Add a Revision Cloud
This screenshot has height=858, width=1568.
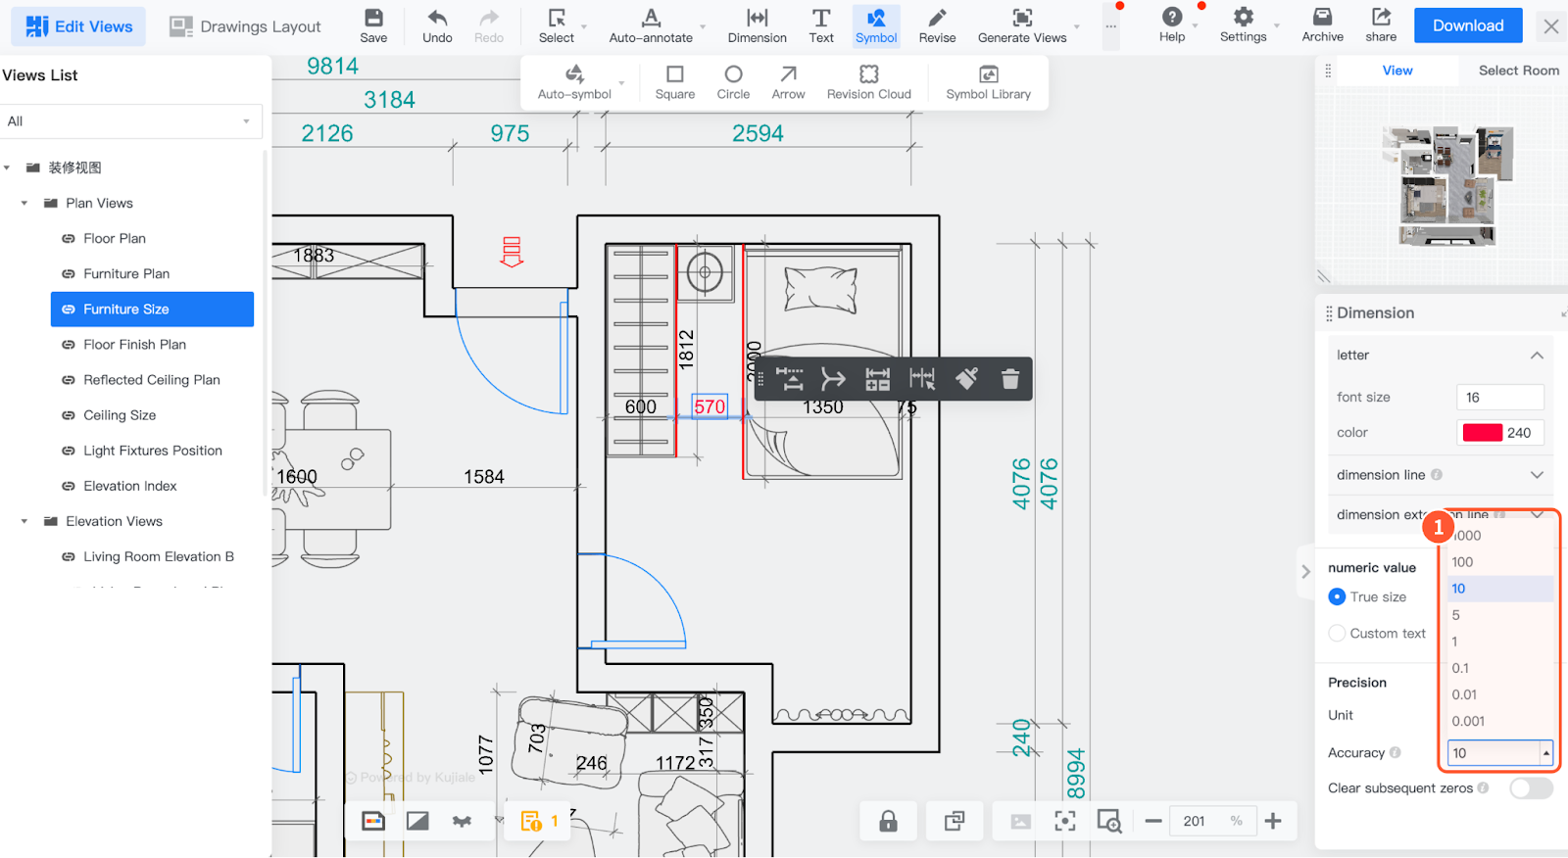(x=869, y=82)
